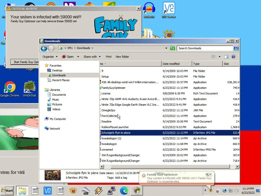Click the Back arrow in Downloads window
The height and width of the screenshot is (196, 261).
click(x=44, y=48)
